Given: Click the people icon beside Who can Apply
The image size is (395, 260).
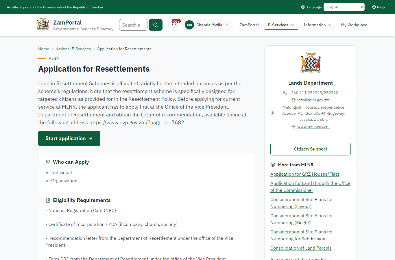Looking at the screenshot, I should tap(48, 162).
